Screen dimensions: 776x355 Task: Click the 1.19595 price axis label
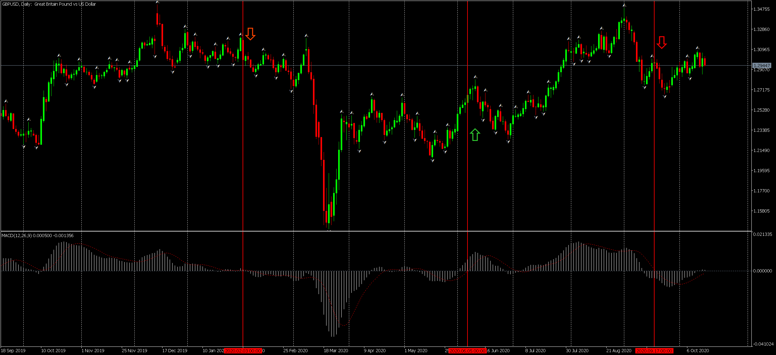(x=761, y=171)
